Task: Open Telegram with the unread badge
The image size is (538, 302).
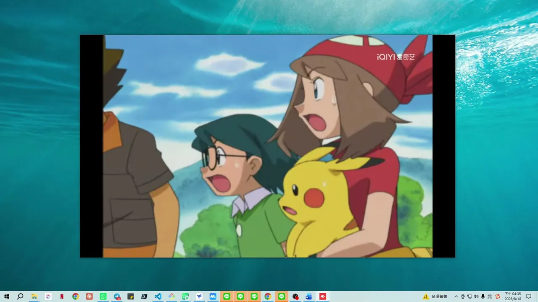Action: 117,296
